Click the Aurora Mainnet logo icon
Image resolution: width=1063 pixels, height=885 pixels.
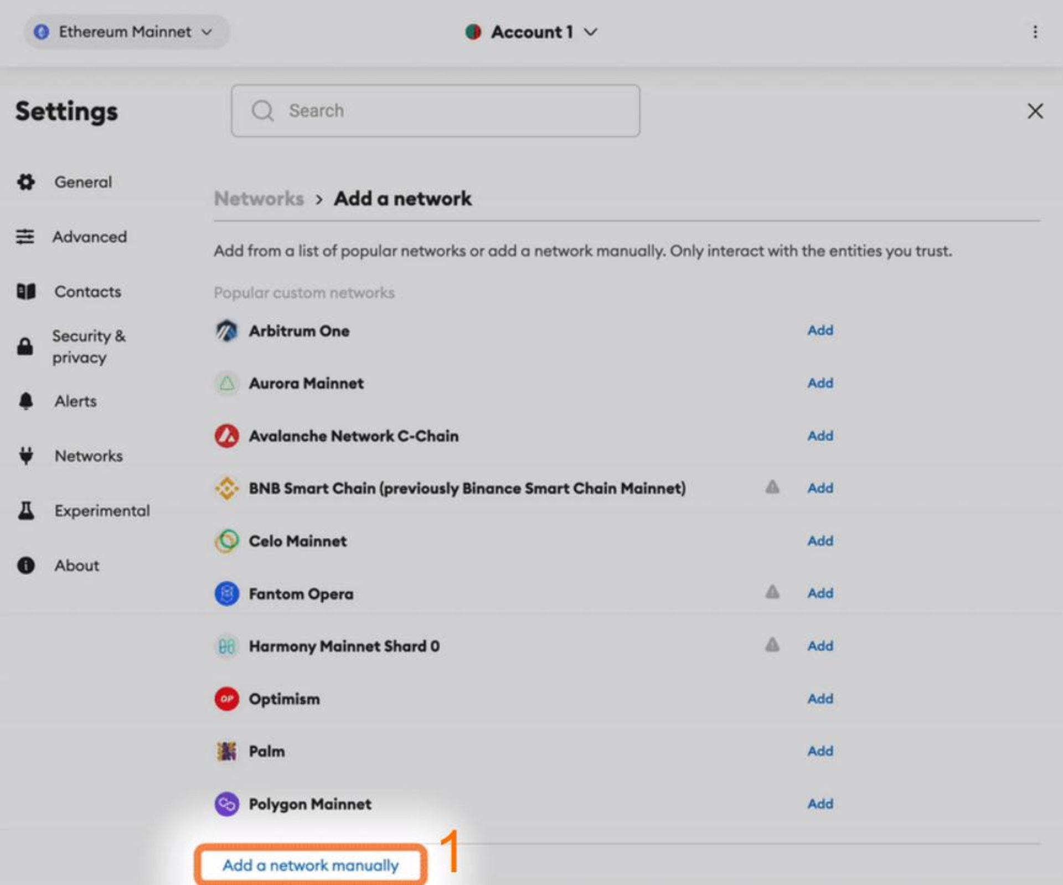226,383
